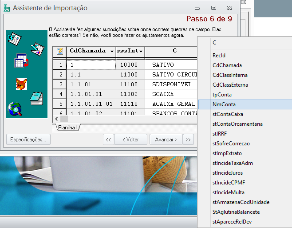Pick stApareceRelDev from the field list
Viewport: 292px width, 228px height.
tap(245, 222)
